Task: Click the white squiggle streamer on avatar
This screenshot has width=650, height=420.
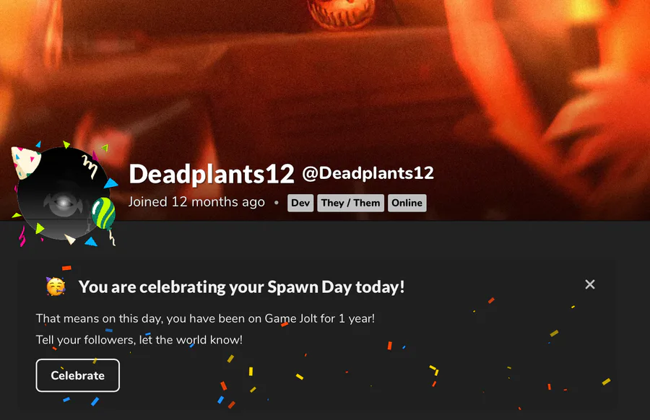Action: click(x=90, y=166)
